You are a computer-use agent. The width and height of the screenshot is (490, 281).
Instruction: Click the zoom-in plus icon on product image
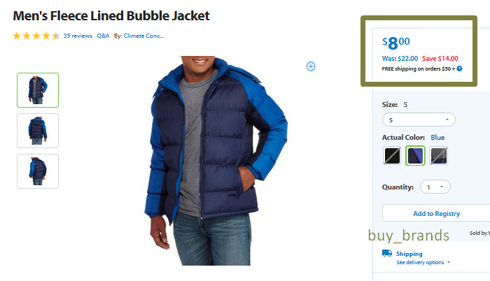point(311,66)
